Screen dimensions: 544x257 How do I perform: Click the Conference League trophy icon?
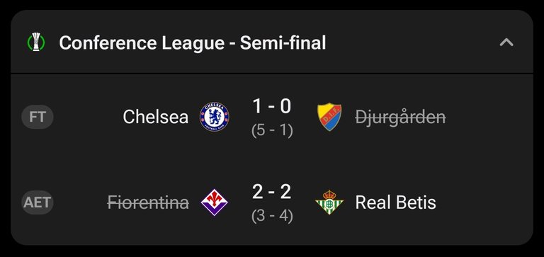click(x=36, y=42)
